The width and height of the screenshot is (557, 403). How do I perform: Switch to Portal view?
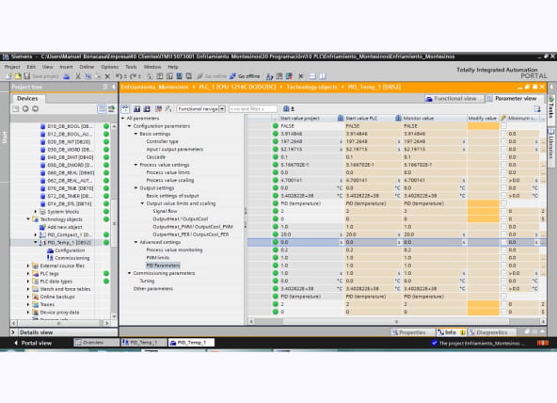33,343
